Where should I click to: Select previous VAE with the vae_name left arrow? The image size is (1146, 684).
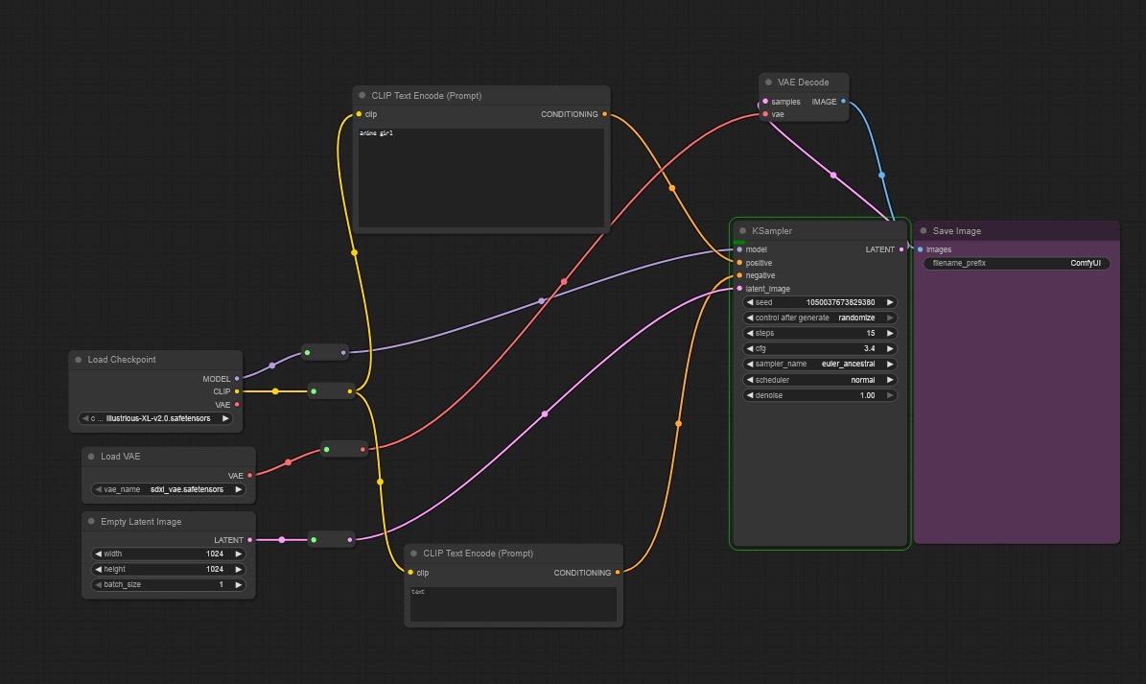point(98,489)
